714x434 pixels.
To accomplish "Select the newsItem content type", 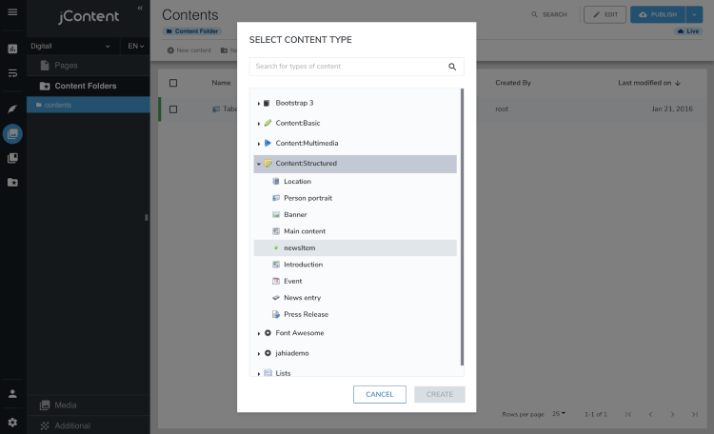I will (x=299, y=247).
